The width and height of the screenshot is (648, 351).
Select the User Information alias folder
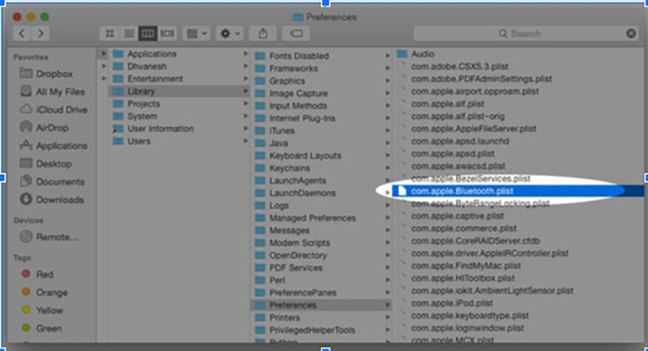click(154, 129)
